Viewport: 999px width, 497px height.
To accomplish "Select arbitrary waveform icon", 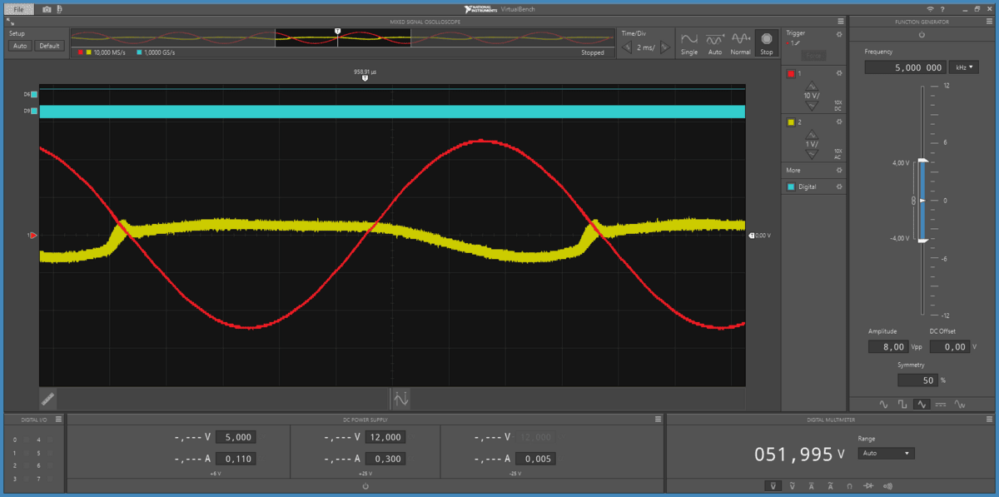I will pyautogui.click(x=959, y=405).
